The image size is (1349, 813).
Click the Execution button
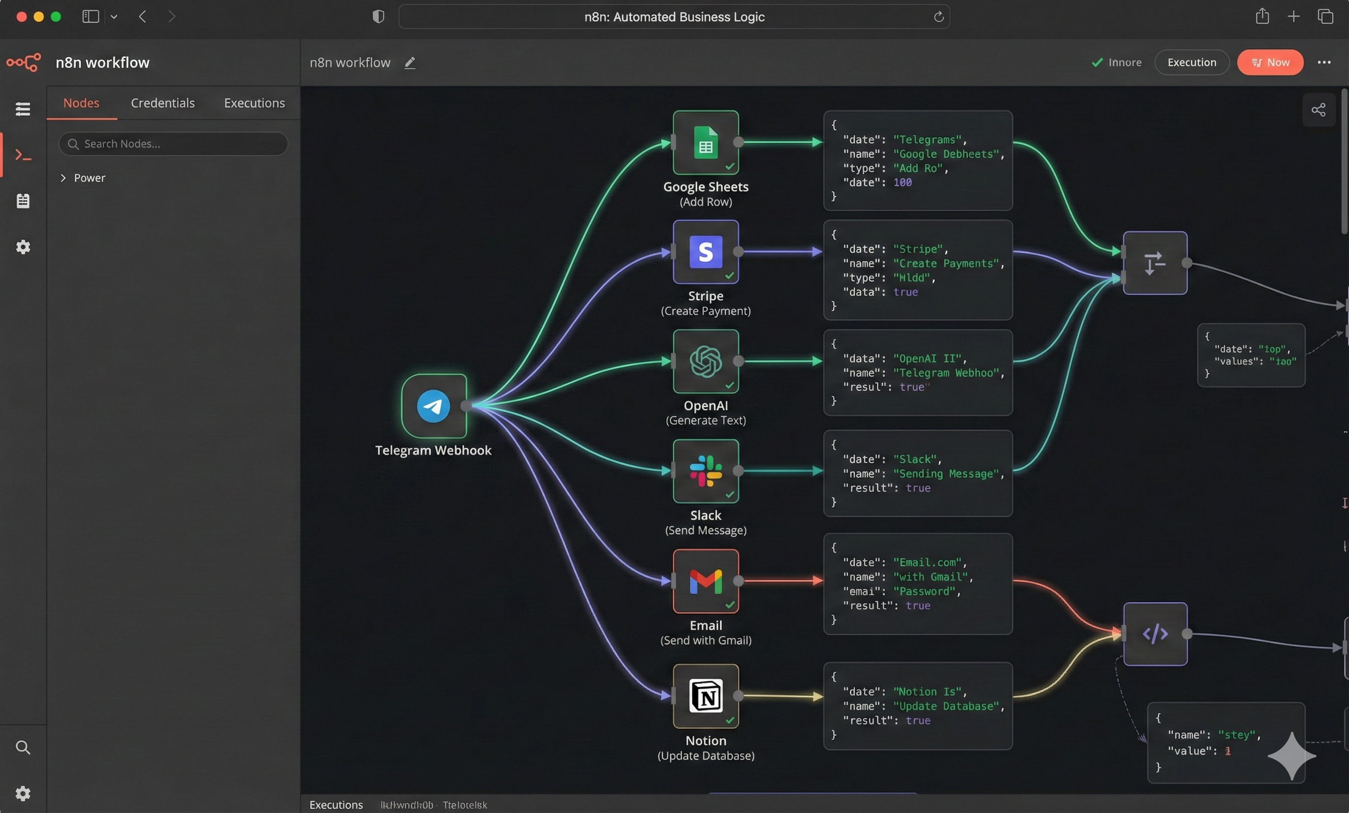pyautogui.click(x=1192, y=62)
